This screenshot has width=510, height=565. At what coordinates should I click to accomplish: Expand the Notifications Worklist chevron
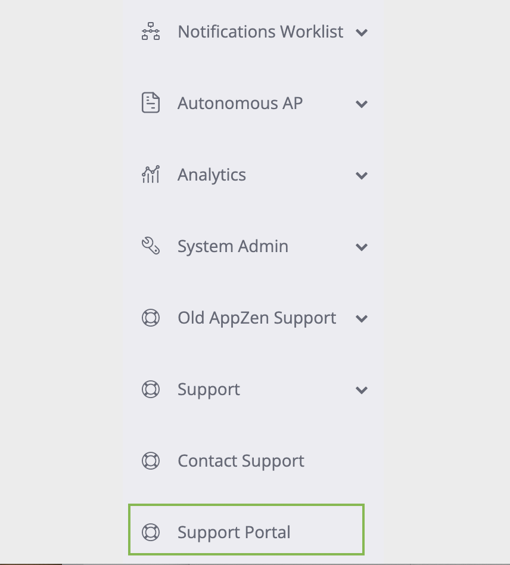[x=362, y=33]
